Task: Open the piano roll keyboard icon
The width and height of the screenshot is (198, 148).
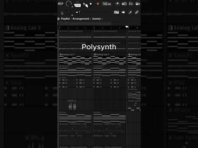Action: (116, 12)
